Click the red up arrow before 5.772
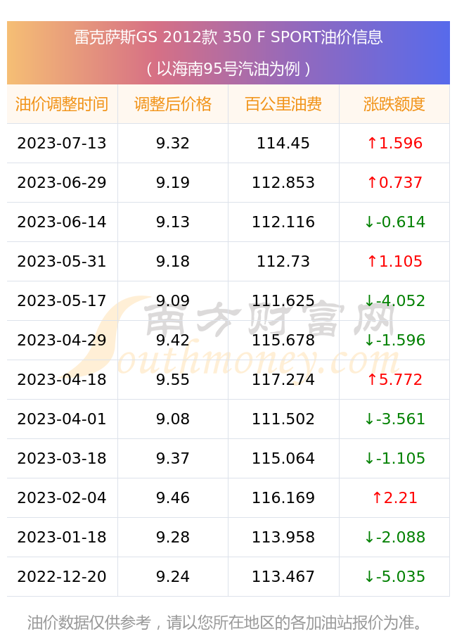 click(372, 379)
